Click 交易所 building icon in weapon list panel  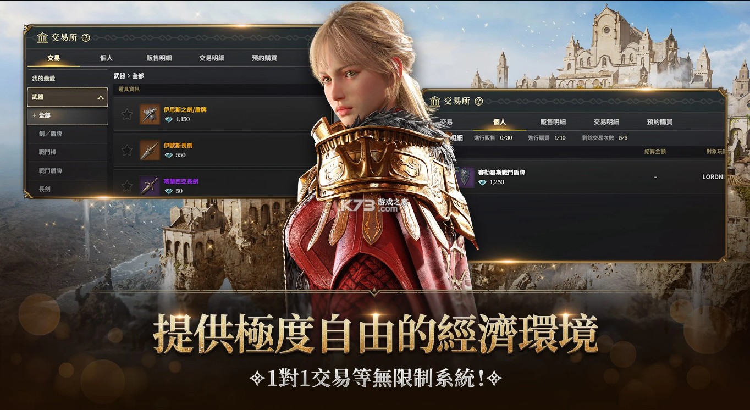tap(42, 38)
